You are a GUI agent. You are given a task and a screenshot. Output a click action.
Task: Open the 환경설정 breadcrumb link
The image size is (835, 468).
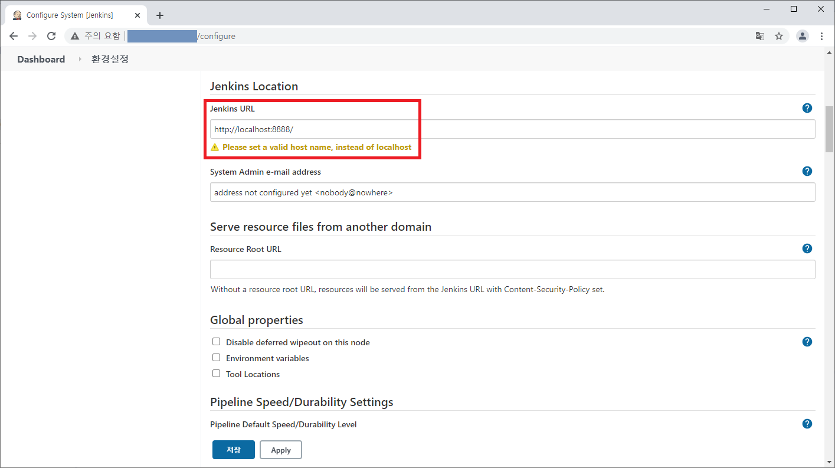110,59
